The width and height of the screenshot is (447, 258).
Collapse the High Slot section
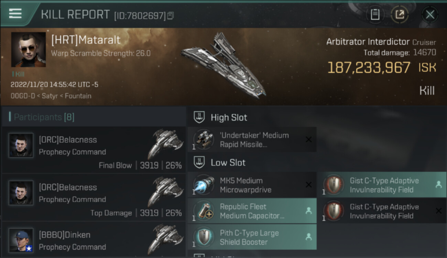coord(199,117)
